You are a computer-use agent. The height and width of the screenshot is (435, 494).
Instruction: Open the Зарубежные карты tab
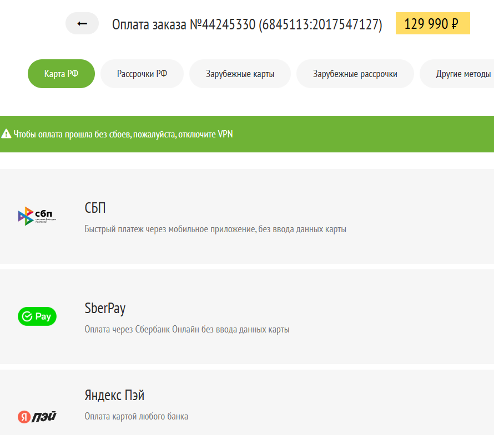pyautogui.click(x=240, y=74)
